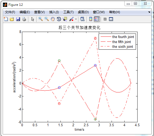Click the Link Plot toolbar button
The image size is (154, 136).
pyautogui.click(x=82, y=19)
